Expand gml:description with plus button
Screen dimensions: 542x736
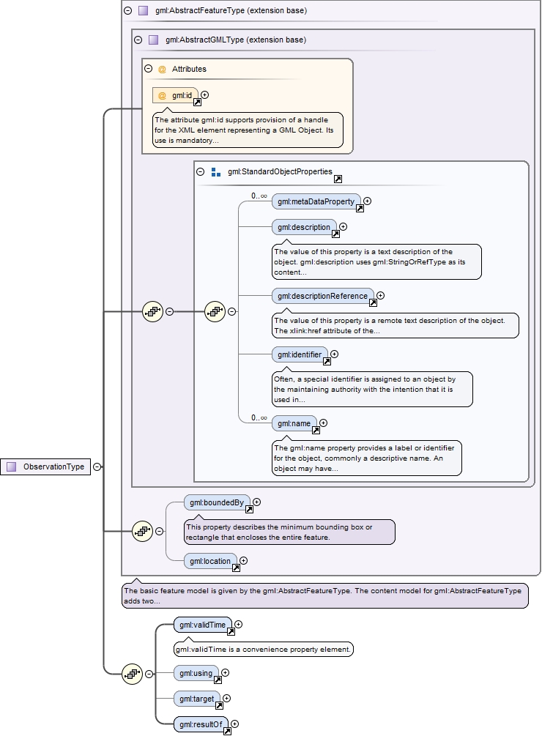pos(343,227)
